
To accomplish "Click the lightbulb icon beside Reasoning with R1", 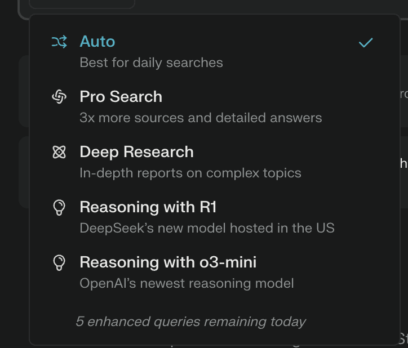I will (x=59, y=208).
